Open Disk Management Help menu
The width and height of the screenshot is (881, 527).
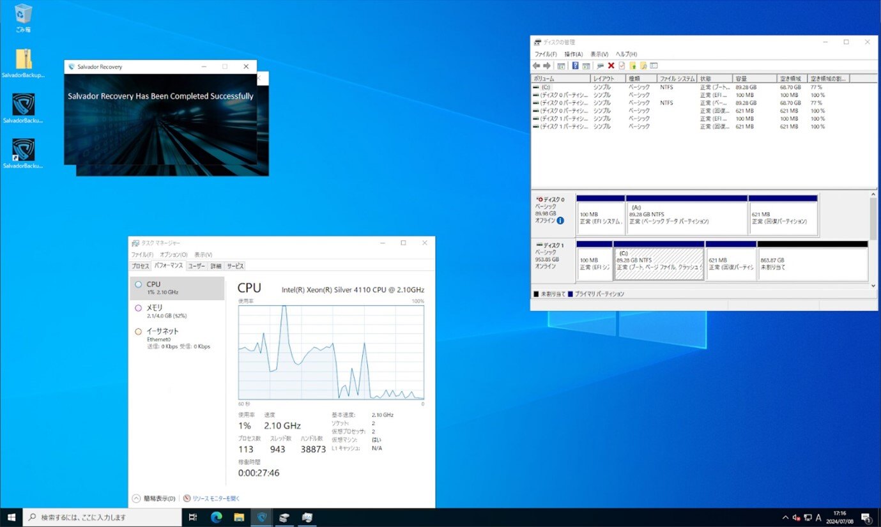(626, 54)
